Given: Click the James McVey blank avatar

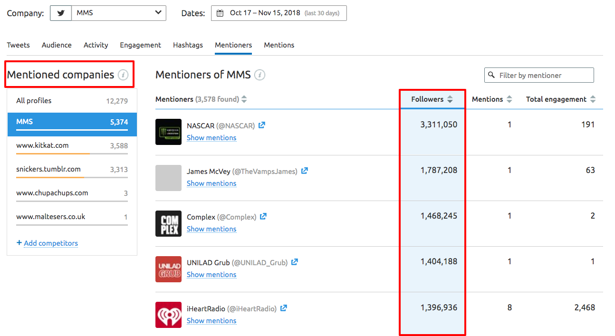Looking at the screenshot, I should (168, 178).
